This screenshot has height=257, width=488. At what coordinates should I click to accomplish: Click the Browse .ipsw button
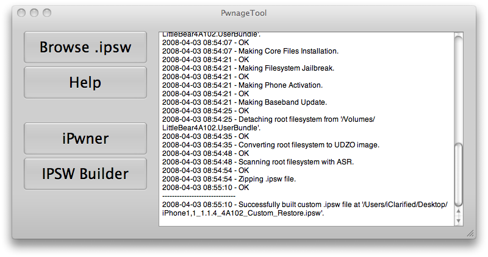[x=85, y=47]
